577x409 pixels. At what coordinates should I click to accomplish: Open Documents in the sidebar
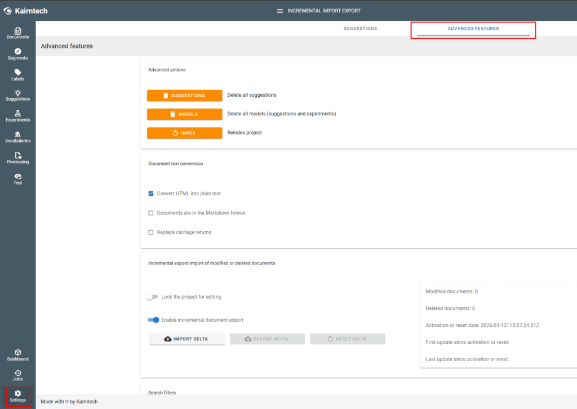pyautogui.click(x=17, y=33)
